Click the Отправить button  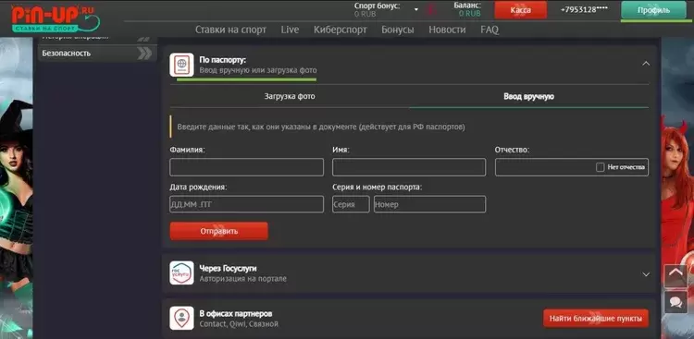click(218, 231)
